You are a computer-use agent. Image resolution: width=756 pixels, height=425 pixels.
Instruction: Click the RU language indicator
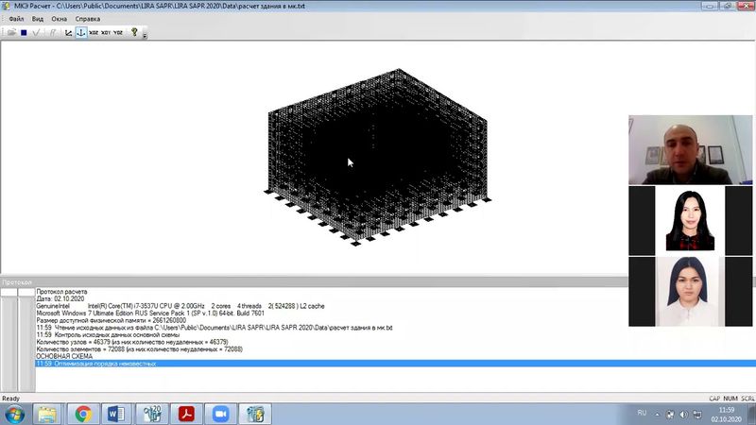642,413
